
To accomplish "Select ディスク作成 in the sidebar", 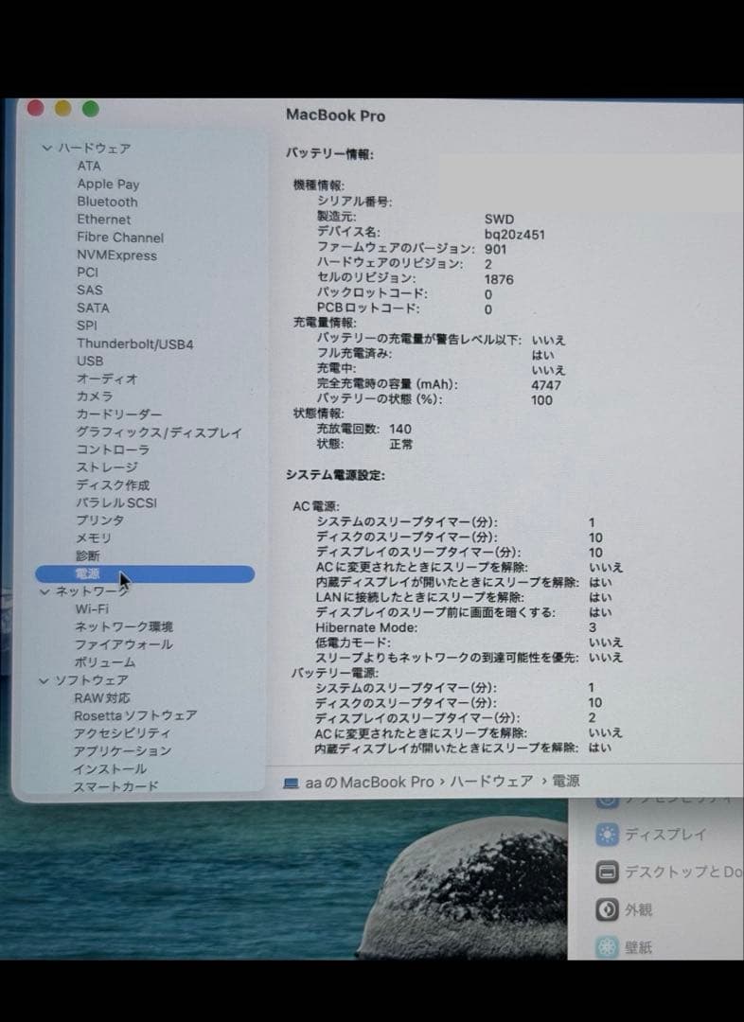I will point(113,485).
